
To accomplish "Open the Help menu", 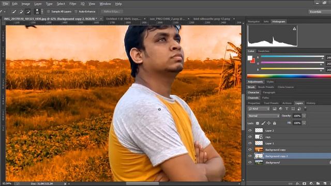I will (x=118, y=4).
